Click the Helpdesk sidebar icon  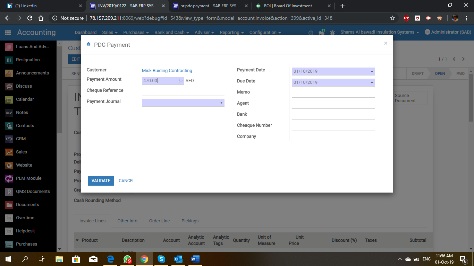point(9,231)
